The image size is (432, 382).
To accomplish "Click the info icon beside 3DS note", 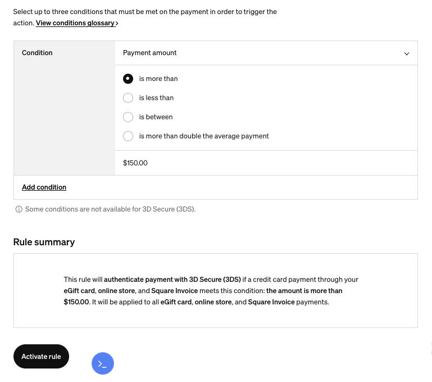I will pos(19,209).
